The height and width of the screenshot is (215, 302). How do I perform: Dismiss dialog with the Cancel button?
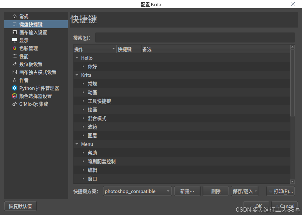285,206
